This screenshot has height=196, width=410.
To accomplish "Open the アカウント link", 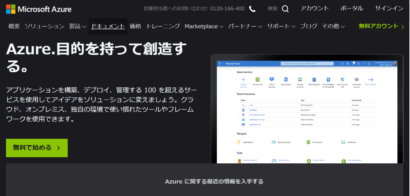I will [315, 8].
